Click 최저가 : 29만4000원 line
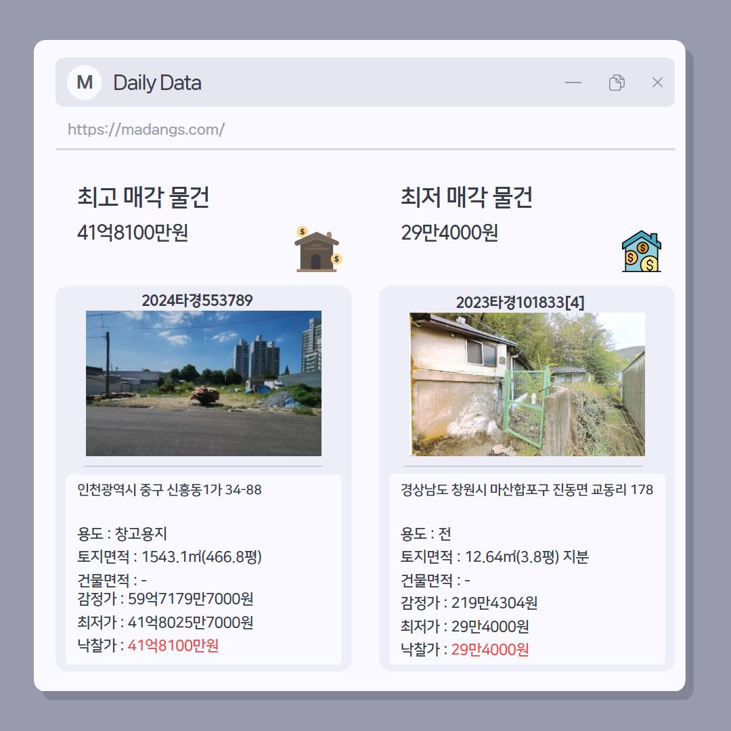Viewport: 731px width, 731px height. click(465, 626)
